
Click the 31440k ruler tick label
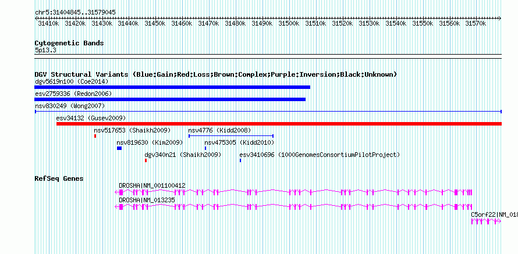click(x=129, y=23)
